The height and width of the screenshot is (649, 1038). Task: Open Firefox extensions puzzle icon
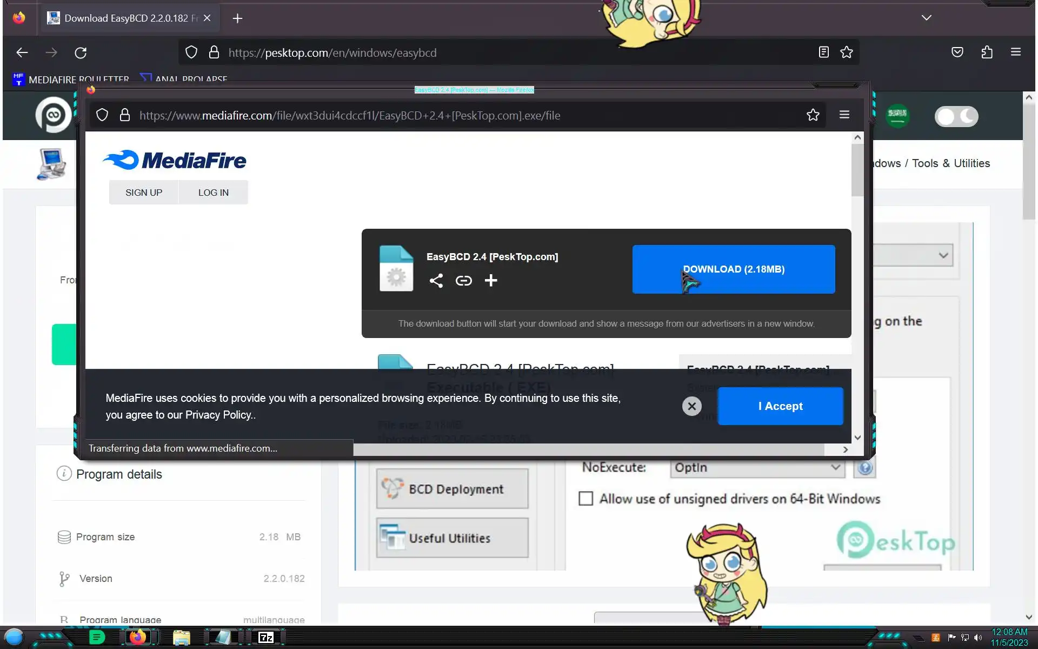click(987, 52)
